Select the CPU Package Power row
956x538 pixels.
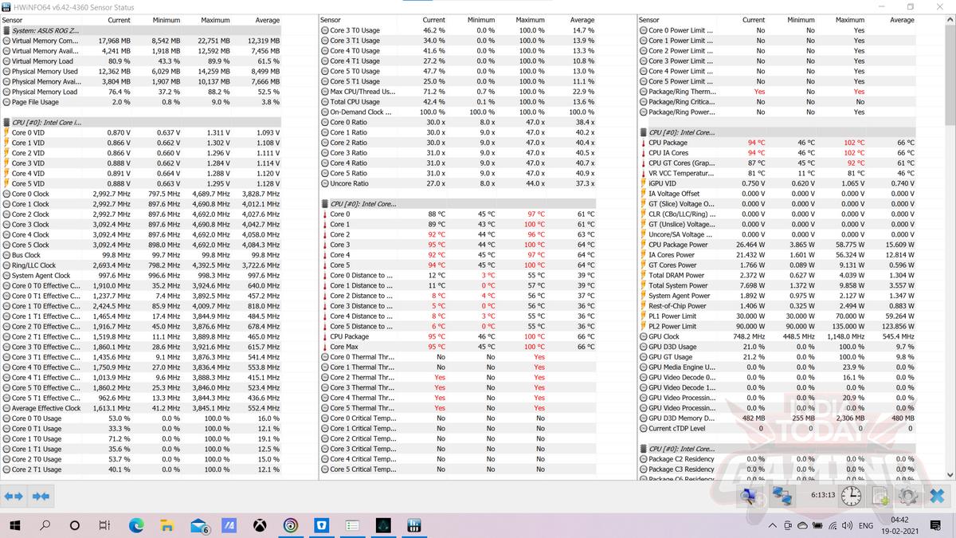[x=778, y=245]
